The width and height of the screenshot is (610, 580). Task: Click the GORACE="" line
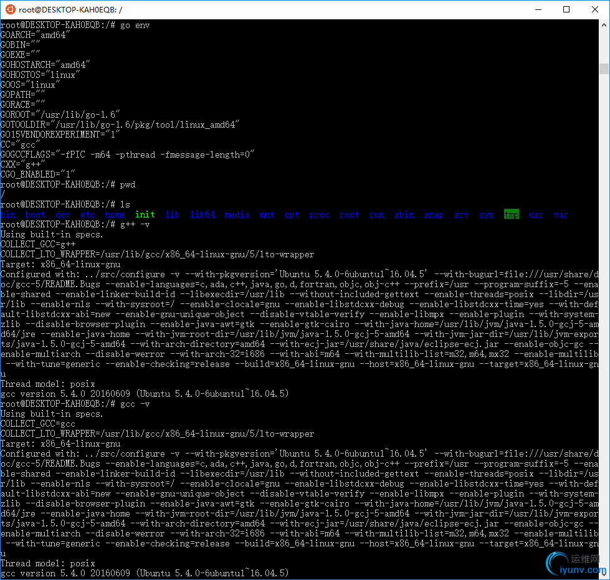[x=22, y=105]
